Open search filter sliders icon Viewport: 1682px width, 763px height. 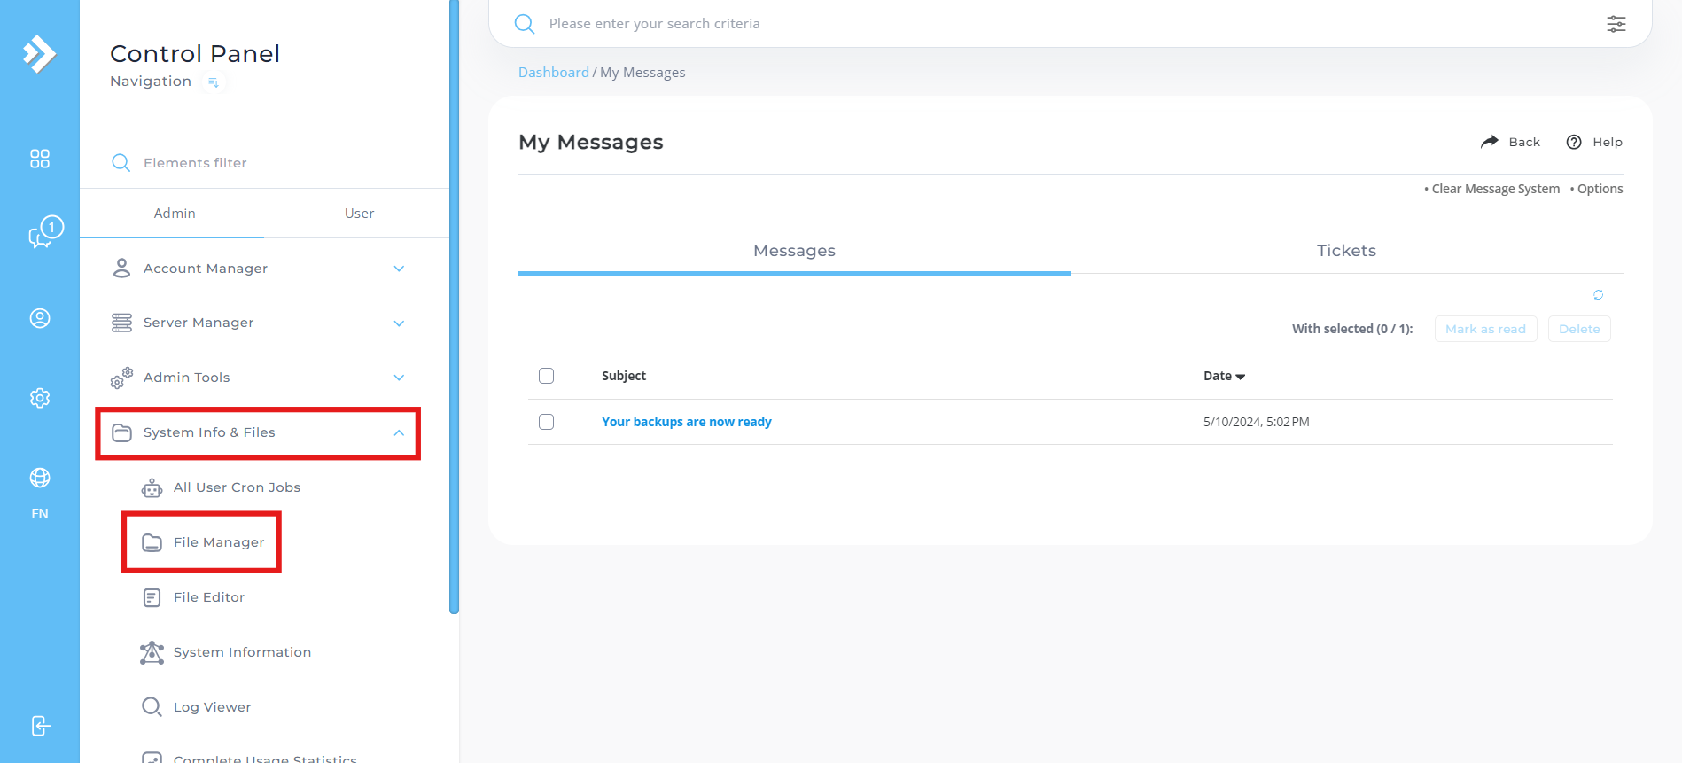1616,24
